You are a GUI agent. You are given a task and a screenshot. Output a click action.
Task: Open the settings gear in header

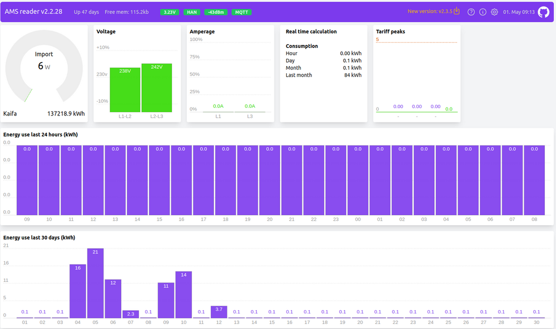[494, 12]
